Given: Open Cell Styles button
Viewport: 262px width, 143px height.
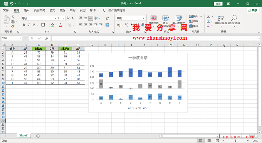Looking at the screenshot, I should tap(179, 21).
